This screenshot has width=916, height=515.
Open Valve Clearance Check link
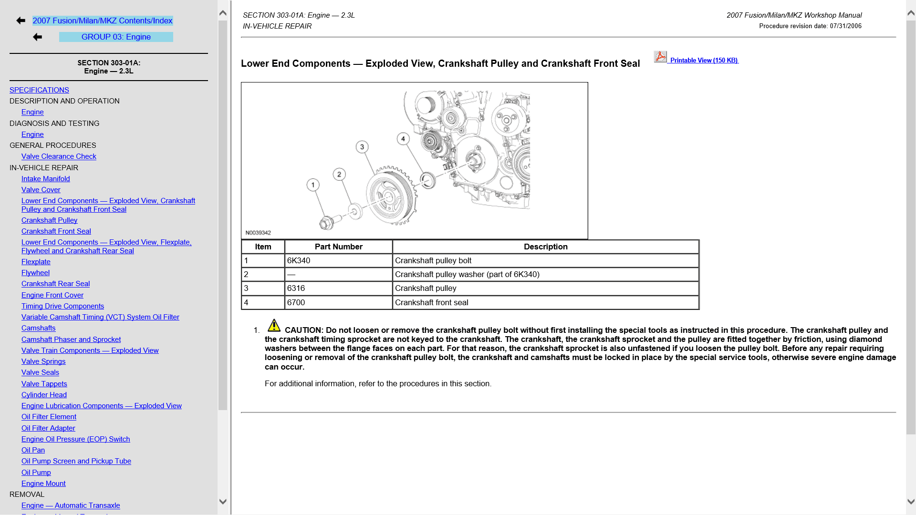(x=59, y=156)
